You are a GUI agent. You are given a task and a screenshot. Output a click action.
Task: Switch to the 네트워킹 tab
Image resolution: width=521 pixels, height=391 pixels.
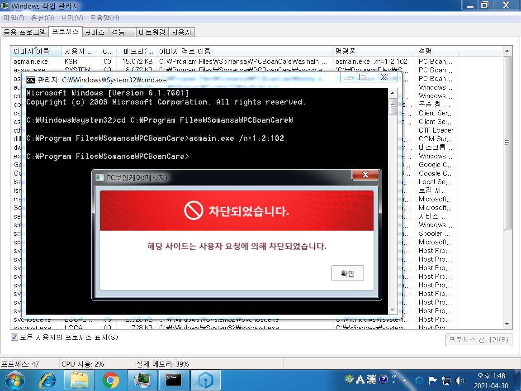pos(152,32)
